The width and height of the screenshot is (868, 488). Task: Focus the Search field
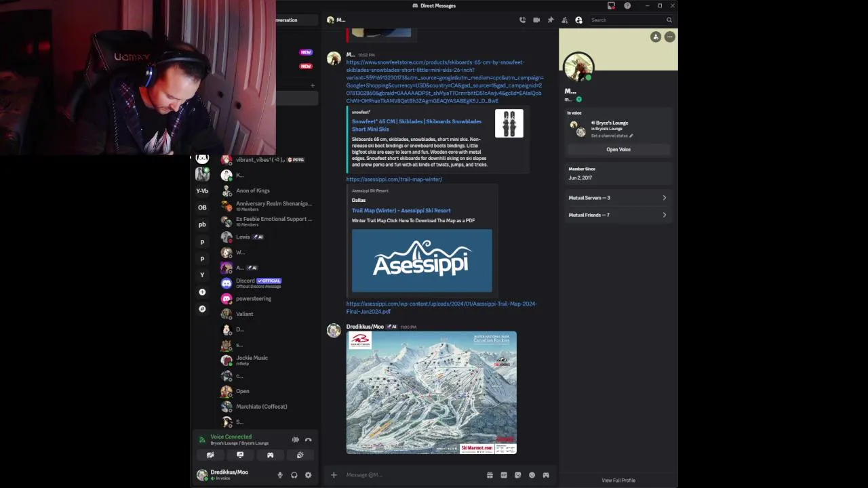click(631, 20)
